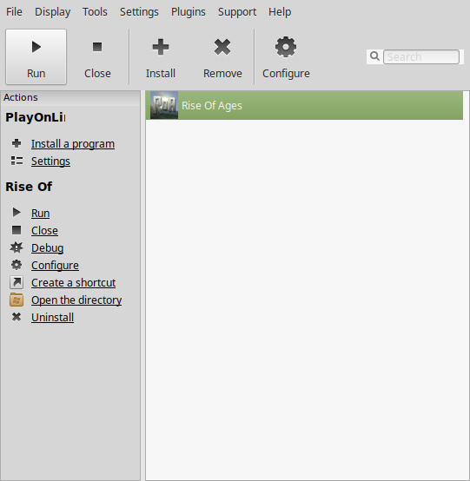Screen dimensions: 470x481
Task: Open the Plugins menu
Action: pyautogui.click(x=189, y=12)
